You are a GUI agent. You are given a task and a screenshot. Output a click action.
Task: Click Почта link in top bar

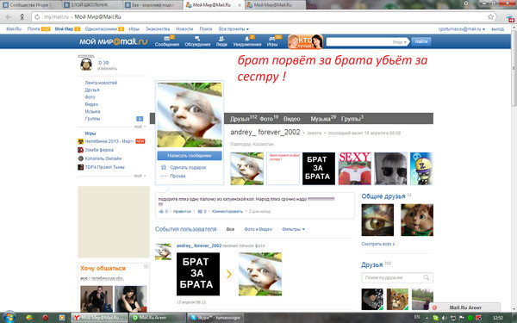(x=34, y=29)
